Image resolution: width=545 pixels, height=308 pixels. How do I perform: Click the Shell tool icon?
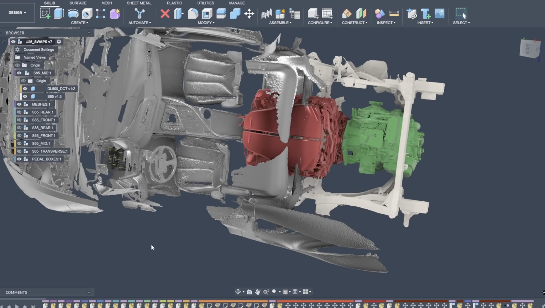tap(207, 14)
